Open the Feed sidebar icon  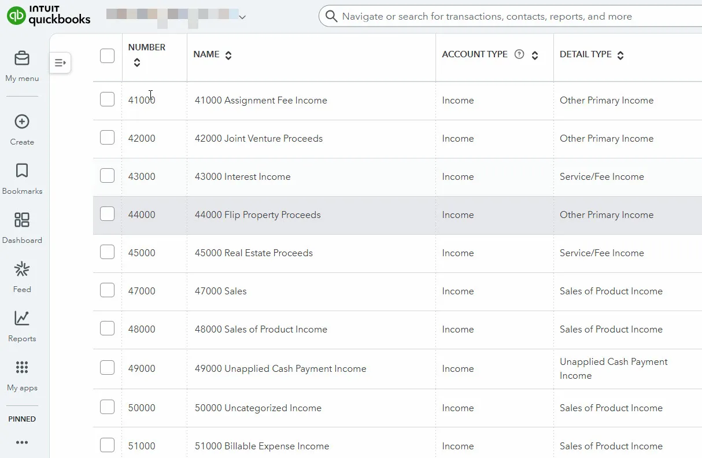22,269
